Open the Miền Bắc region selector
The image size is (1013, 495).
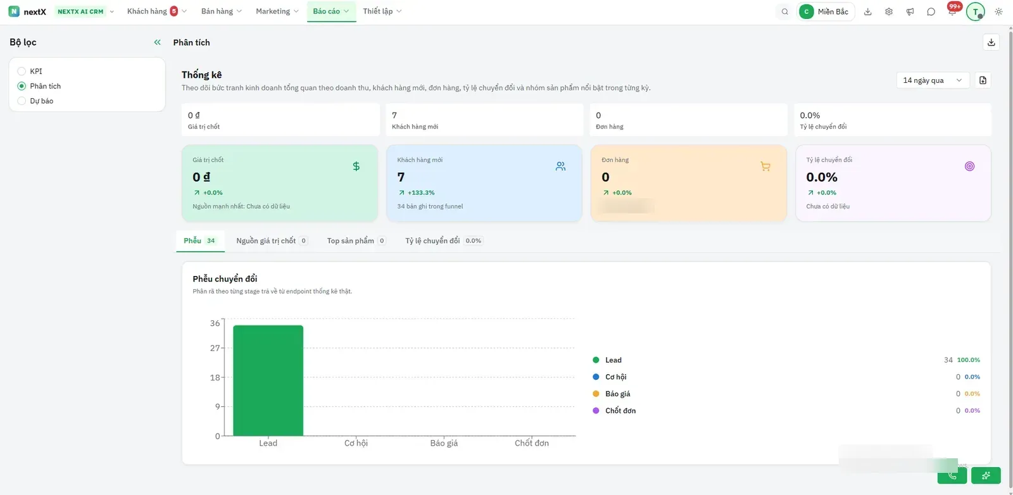(826, 11)
